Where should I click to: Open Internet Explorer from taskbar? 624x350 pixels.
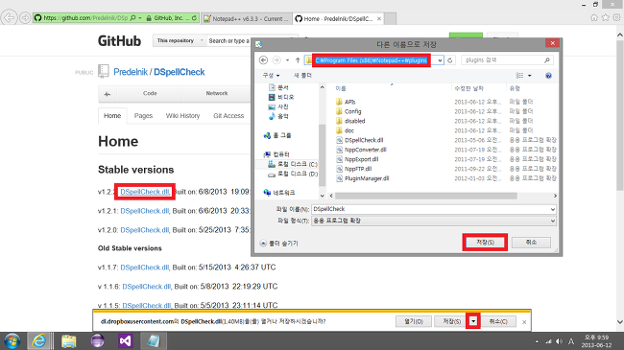point(39,340)
